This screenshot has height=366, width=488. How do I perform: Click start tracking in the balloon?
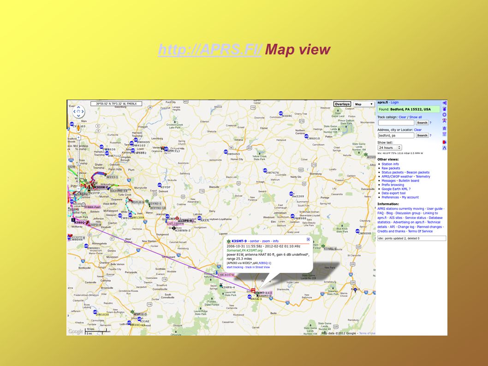(235, 267)
